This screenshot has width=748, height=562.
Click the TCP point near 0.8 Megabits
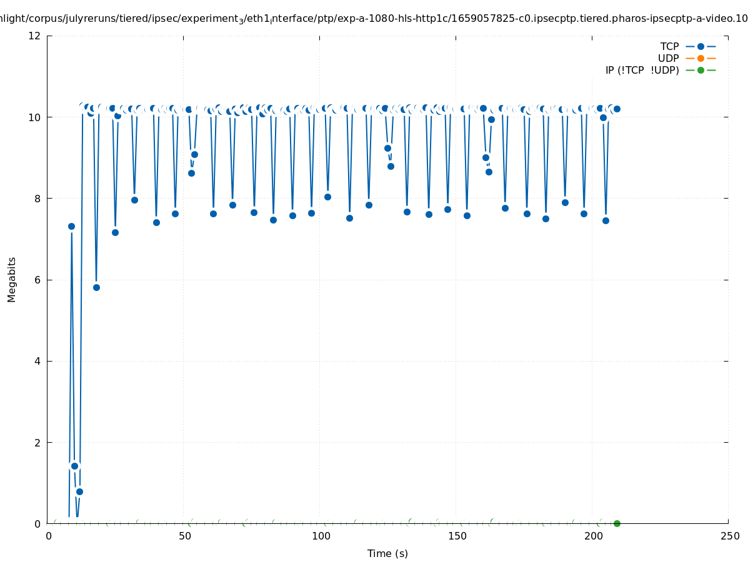[79, 491]
